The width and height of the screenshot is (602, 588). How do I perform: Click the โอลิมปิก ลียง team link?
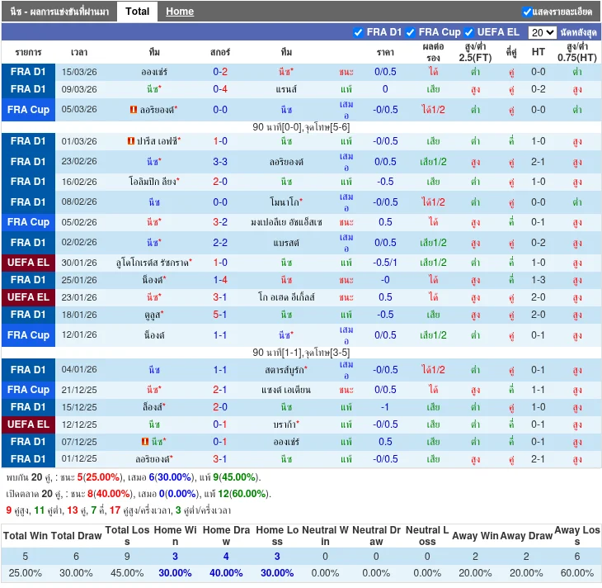(x=153, y=182)
